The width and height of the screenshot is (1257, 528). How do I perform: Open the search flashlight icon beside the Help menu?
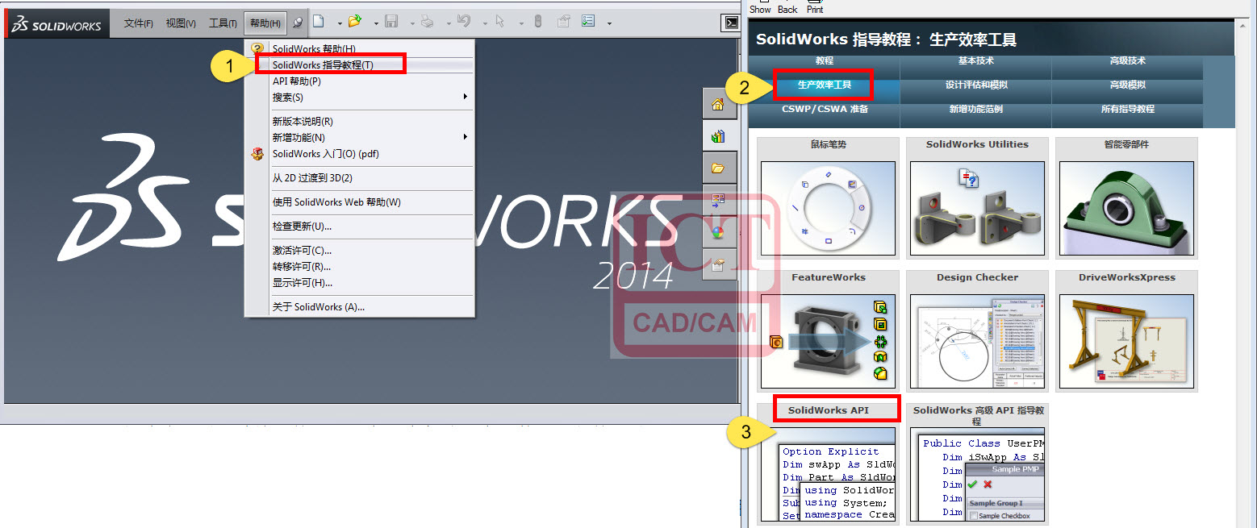297,23
